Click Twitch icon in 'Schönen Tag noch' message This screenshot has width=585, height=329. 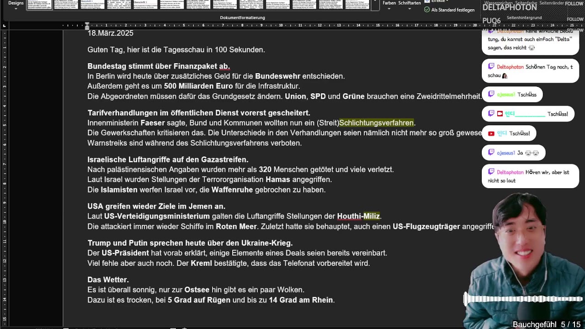(491, 67)
